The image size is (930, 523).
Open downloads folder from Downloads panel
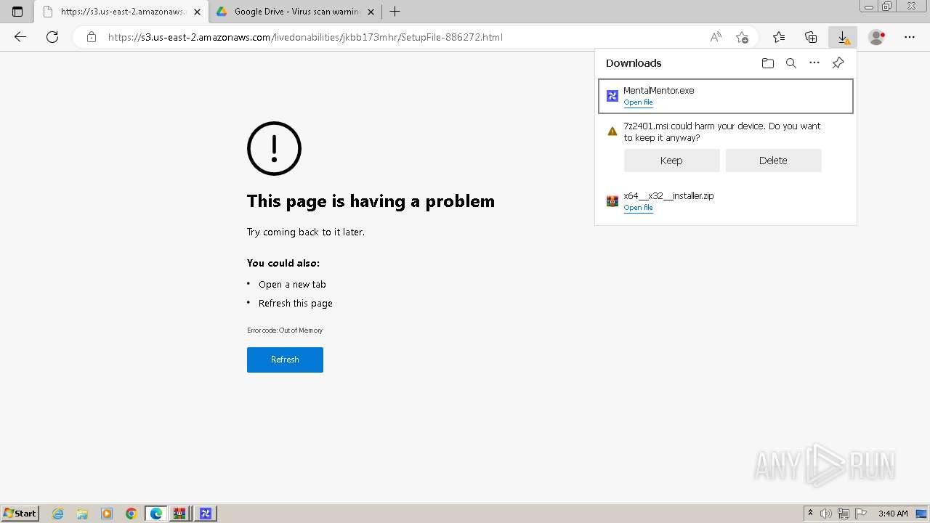click(768, 63)
